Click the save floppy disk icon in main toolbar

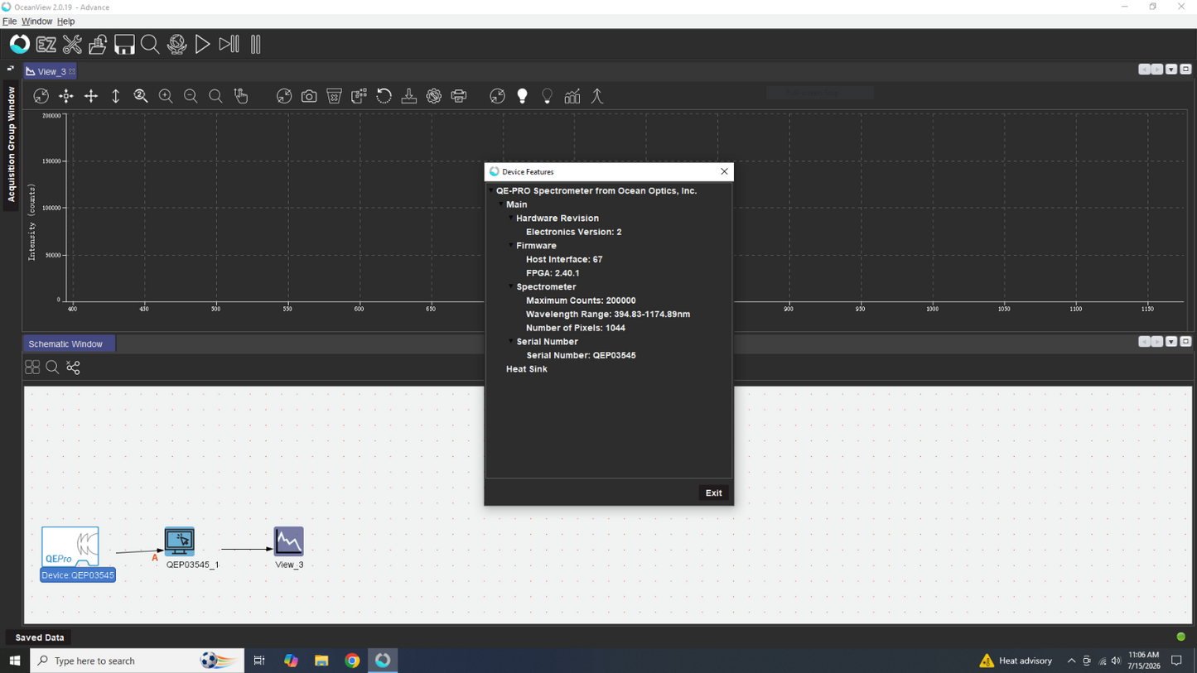[124, 45]
